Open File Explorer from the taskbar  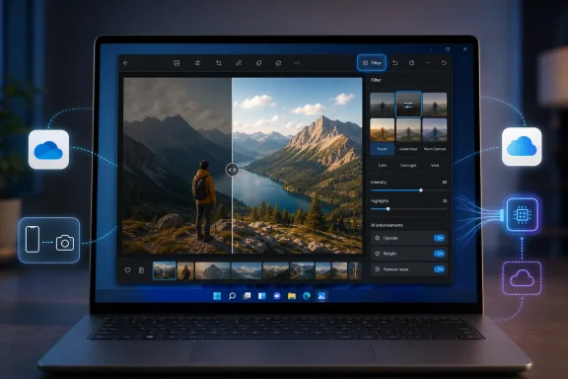(x=292, y=296)
